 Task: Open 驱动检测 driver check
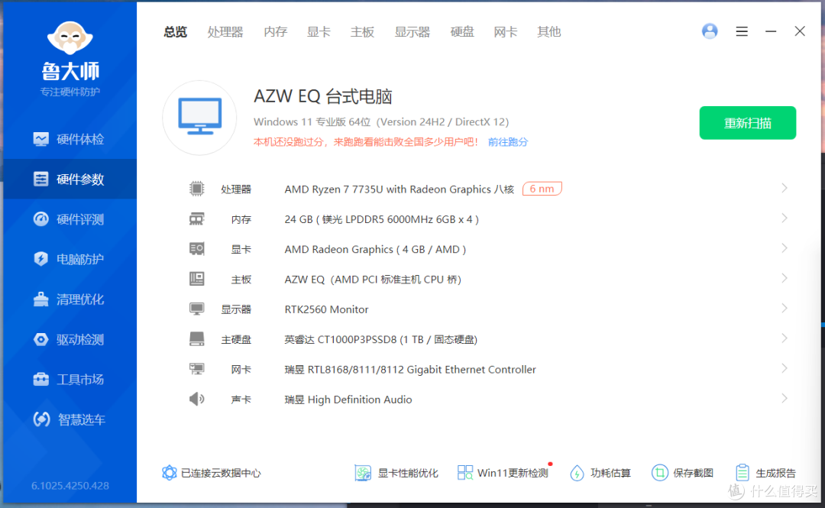point(69,339)
